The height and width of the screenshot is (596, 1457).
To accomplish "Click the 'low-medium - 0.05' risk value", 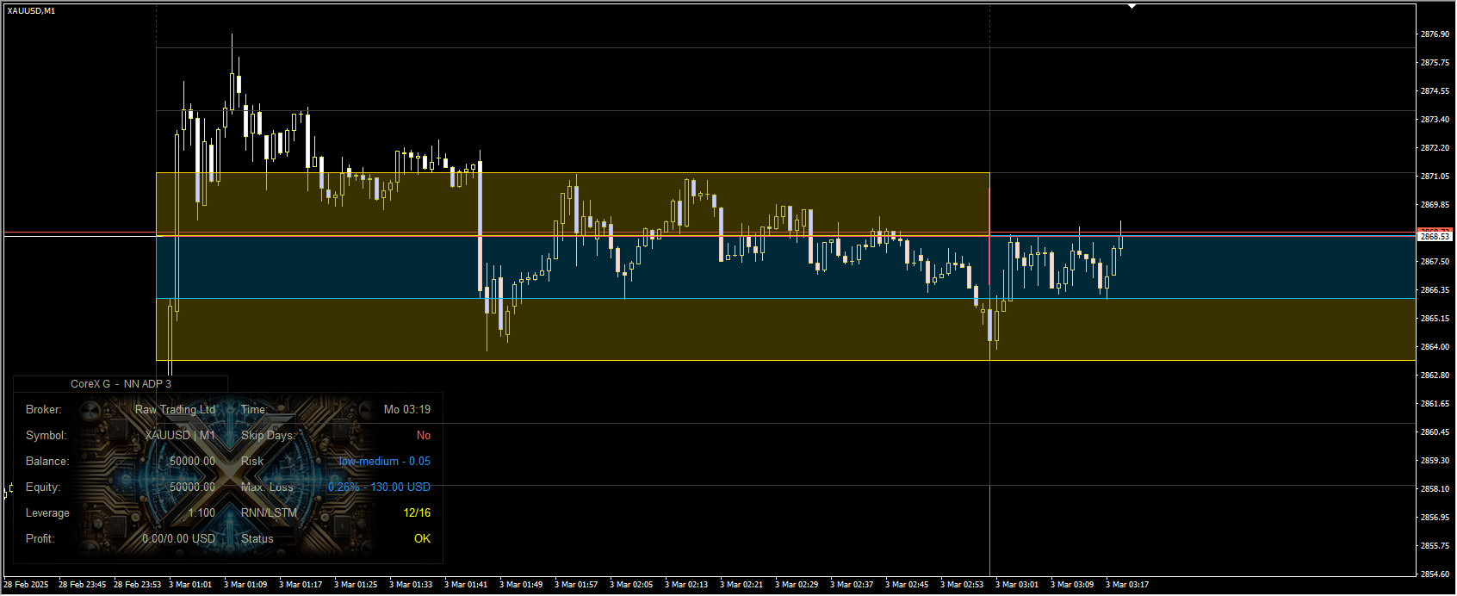I will click(x=384, y=462).
